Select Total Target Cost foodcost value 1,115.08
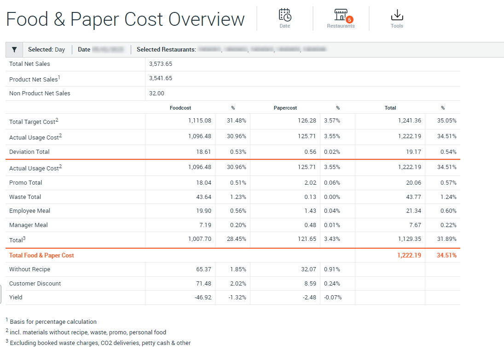 coord(200,121)
